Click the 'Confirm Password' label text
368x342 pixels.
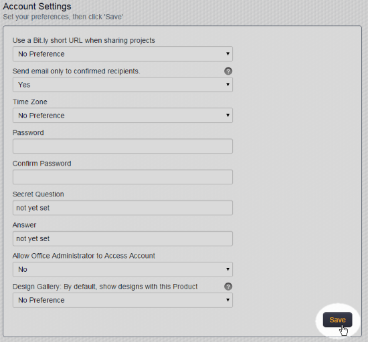click(41, 164)
